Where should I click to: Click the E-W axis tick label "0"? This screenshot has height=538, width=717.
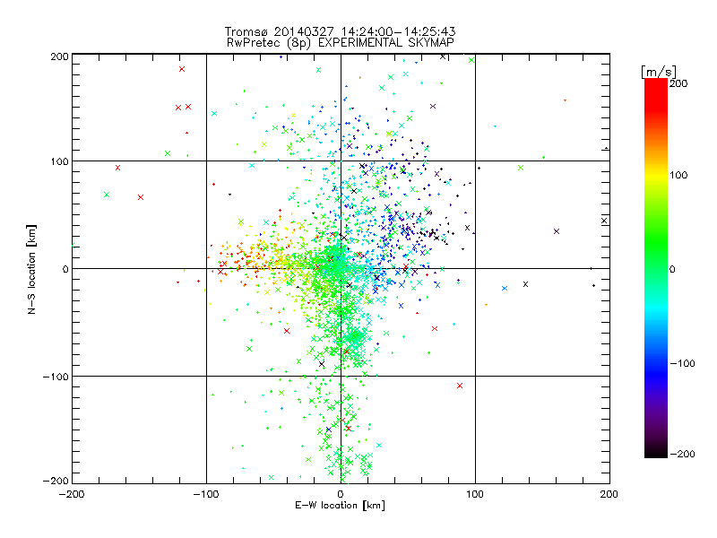pyautogui.click(x=341, y=495)
